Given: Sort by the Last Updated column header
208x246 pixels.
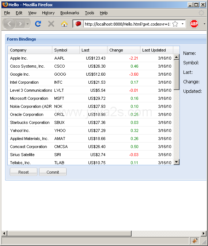Looking at the screenshot, I should pos(157,50).
